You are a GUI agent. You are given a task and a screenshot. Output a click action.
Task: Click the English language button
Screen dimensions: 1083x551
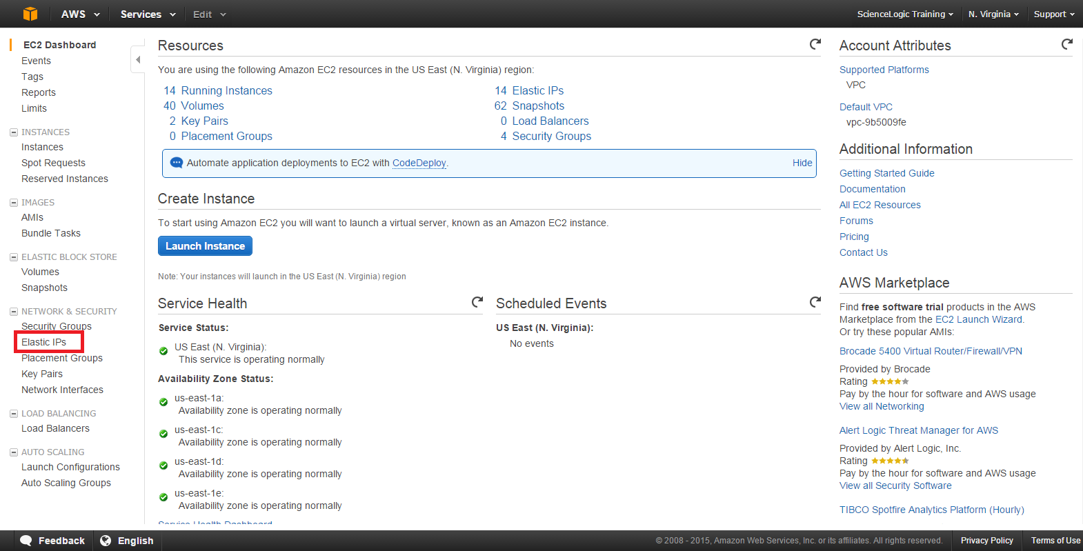[x=127, y=541]
